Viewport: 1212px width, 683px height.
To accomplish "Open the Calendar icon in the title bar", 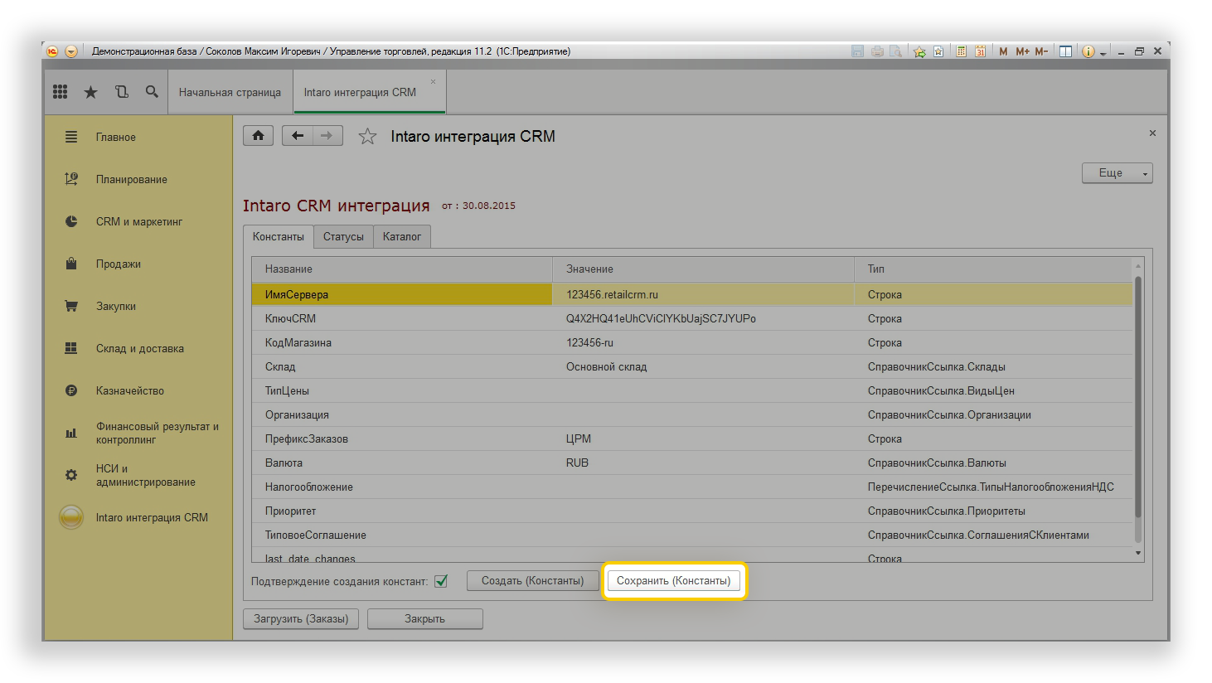I will (x=981, y=51).
